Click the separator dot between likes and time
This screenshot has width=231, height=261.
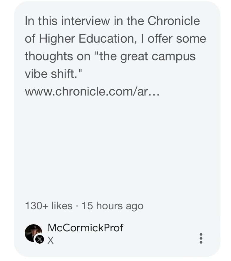(77, 206)
